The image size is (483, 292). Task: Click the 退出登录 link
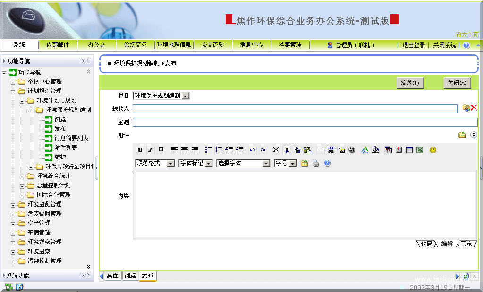[414, 45]
